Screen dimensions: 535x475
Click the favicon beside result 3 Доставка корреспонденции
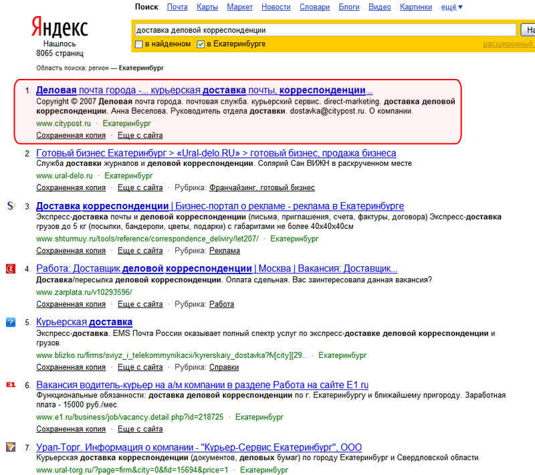click(x=11, y=206)
